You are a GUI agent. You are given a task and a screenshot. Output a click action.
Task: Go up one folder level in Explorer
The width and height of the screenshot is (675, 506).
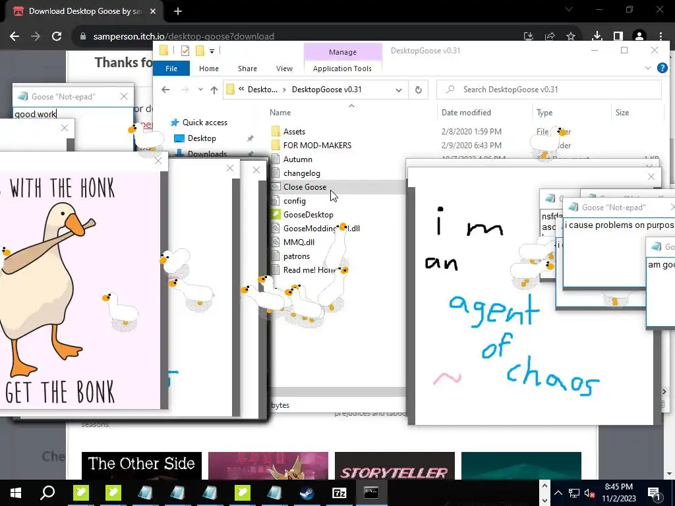214,90
